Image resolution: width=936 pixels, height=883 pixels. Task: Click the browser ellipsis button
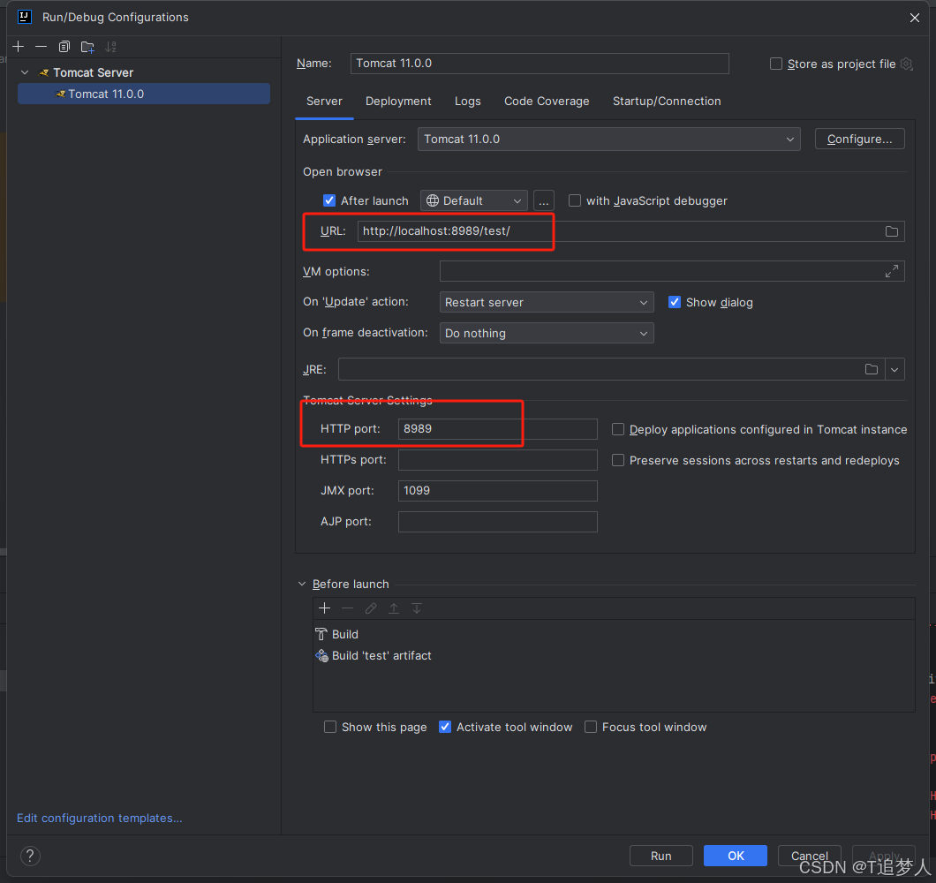pos(543,200)
